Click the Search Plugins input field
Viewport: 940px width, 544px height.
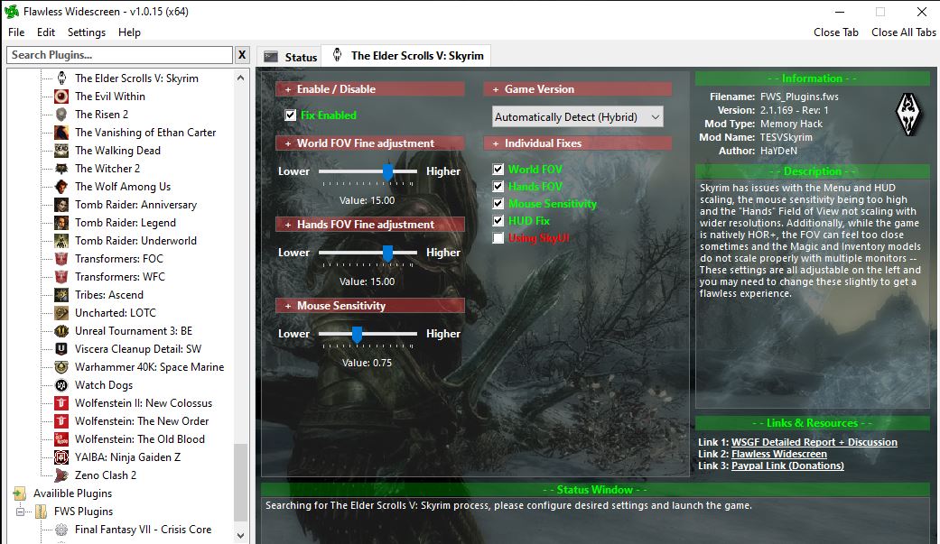[x=120, y=55]
